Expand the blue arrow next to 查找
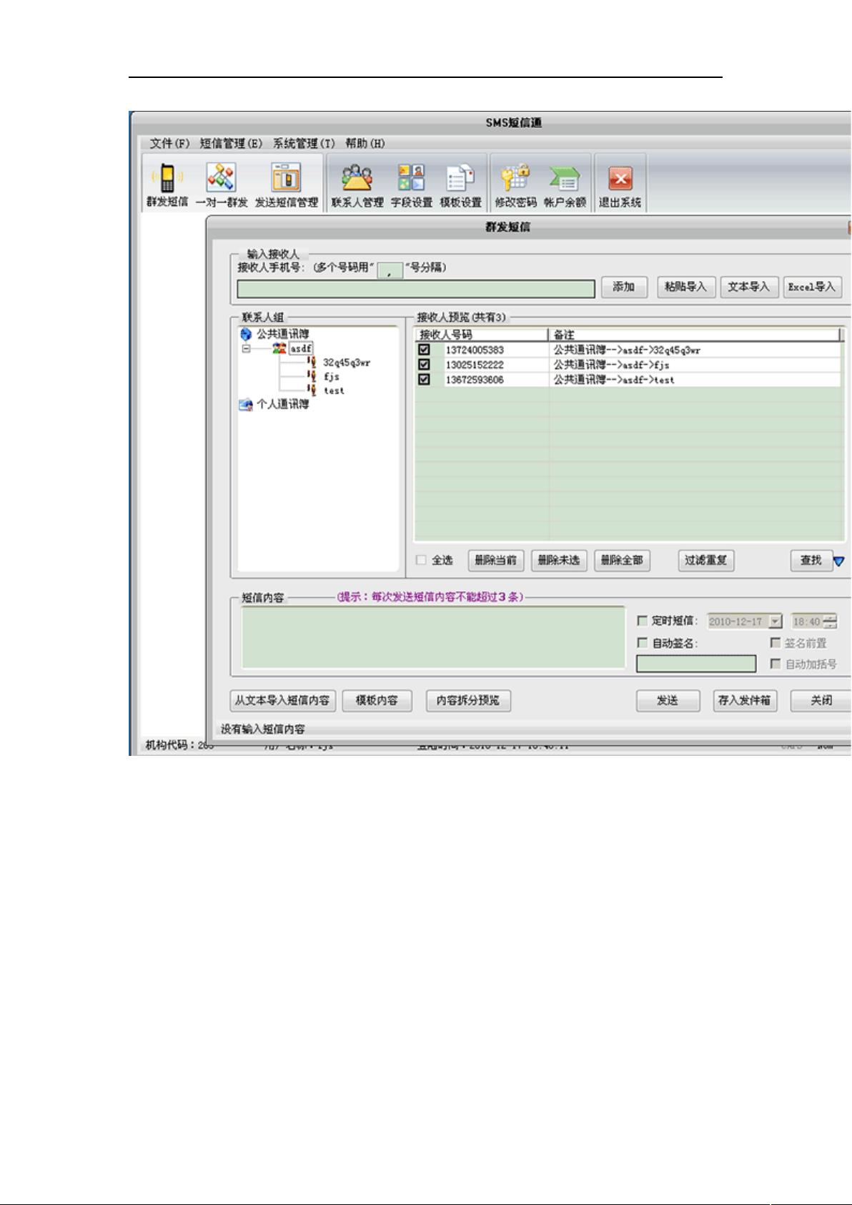The height and width of the screenshot is (1205, 852). (x=839, y=561)
